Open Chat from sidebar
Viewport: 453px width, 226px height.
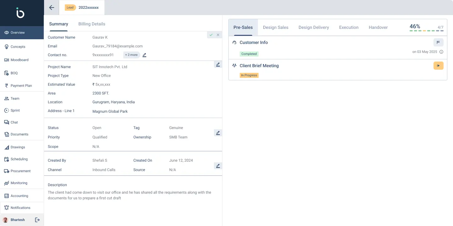point(22,122)
